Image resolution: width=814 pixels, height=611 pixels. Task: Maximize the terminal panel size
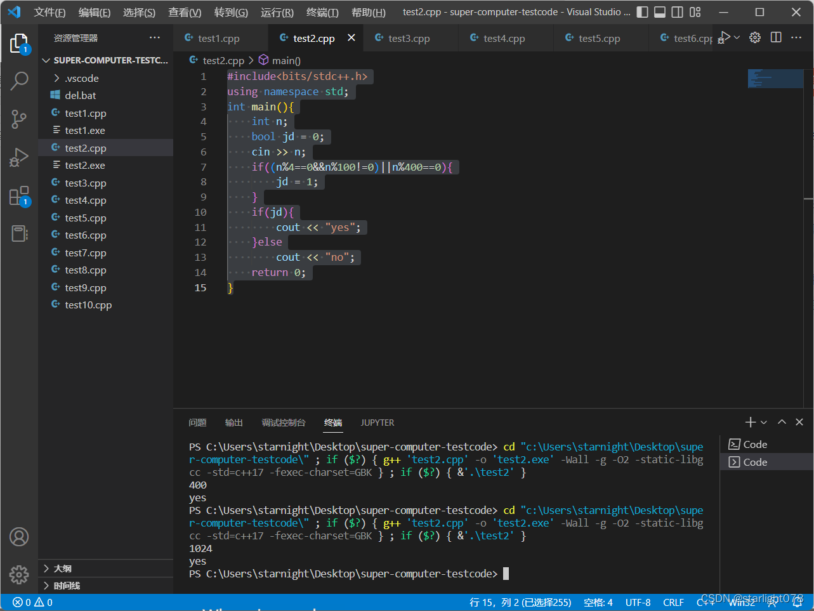(x=782, y=422)
